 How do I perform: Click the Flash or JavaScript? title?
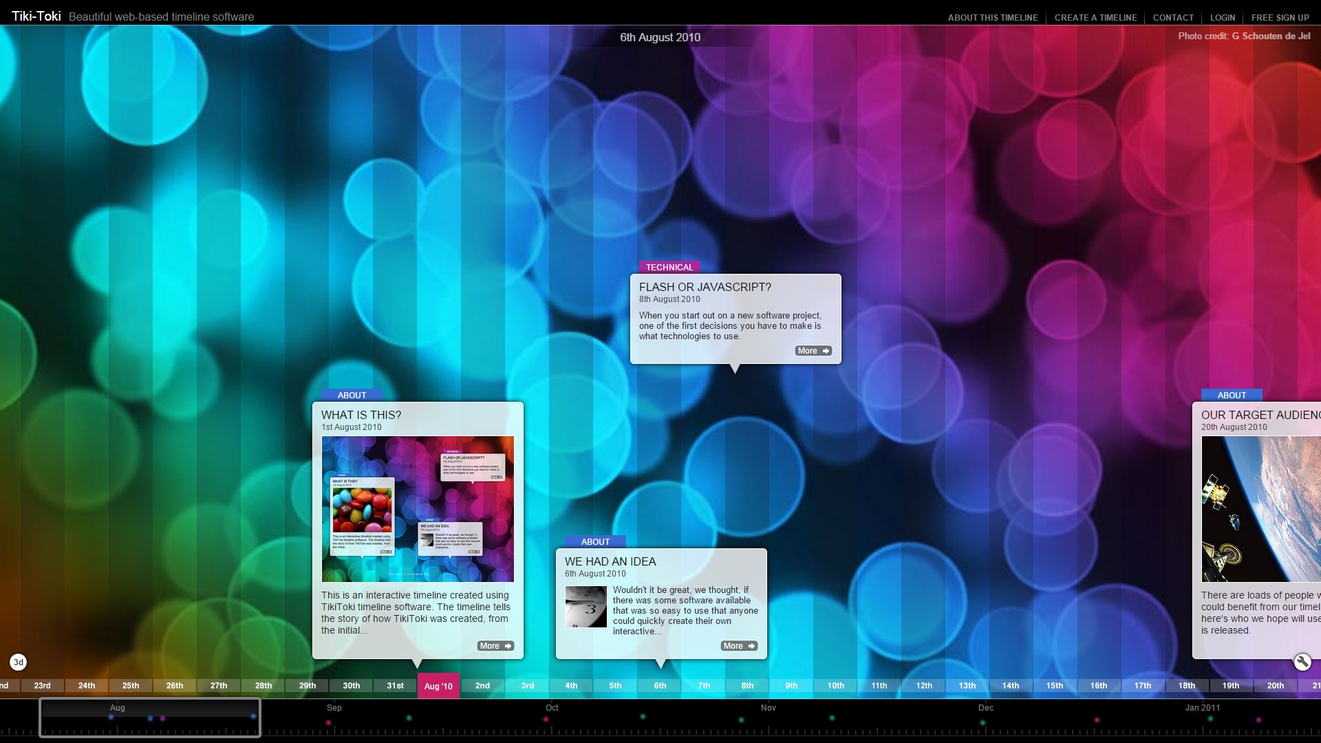[x=705, y=287]
